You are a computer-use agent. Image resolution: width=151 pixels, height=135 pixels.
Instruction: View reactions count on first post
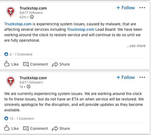tap(8, 54)
